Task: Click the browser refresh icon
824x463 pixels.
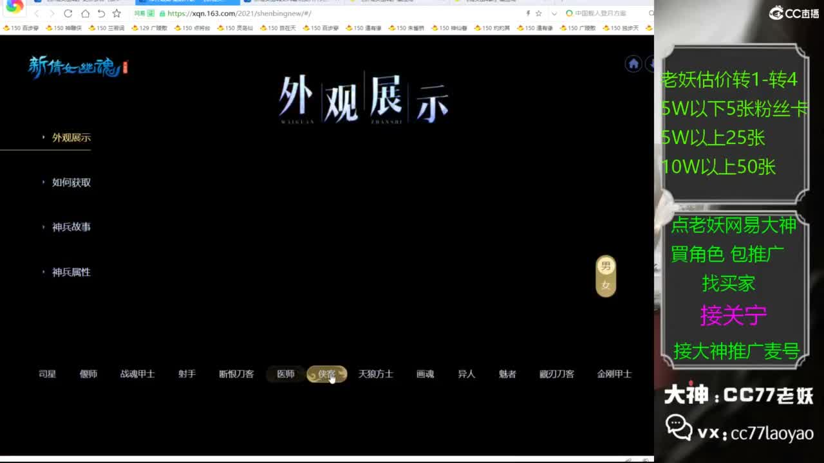Action: tap(67, 13)
